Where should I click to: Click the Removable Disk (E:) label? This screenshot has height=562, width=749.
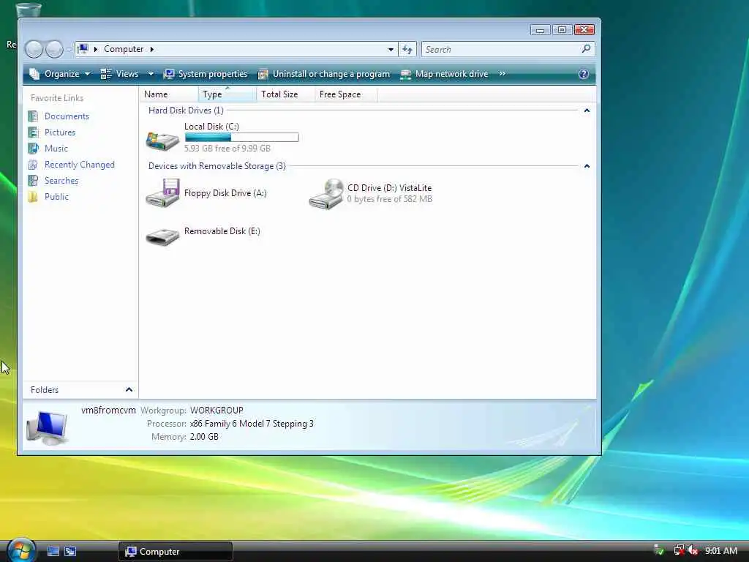tap(222, 231)
